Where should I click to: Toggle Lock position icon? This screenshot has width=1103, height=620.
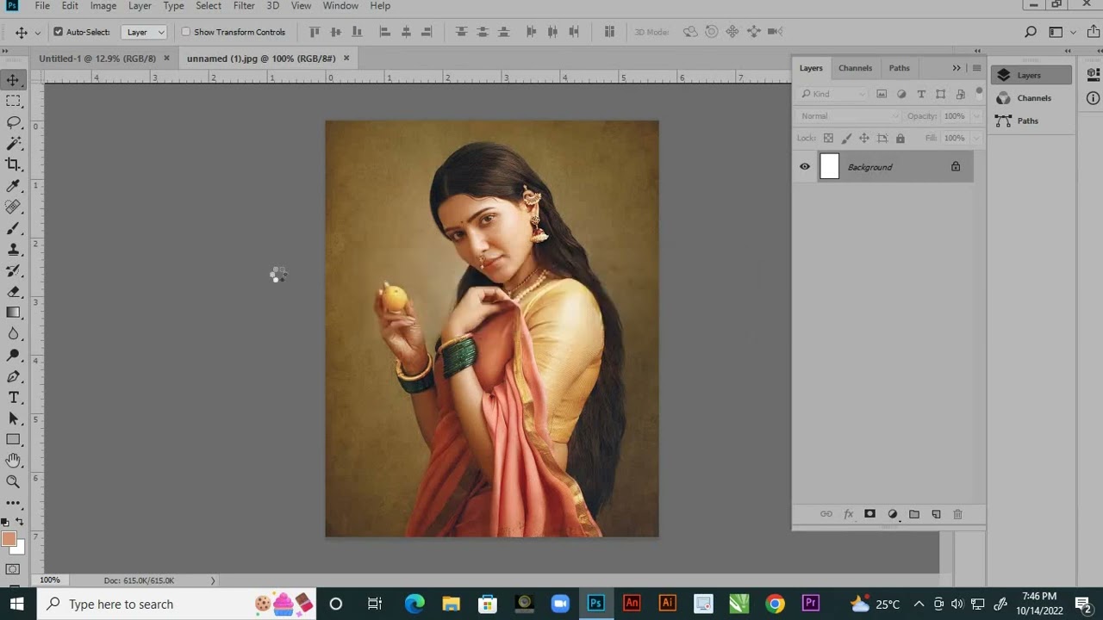pos(864,138)
